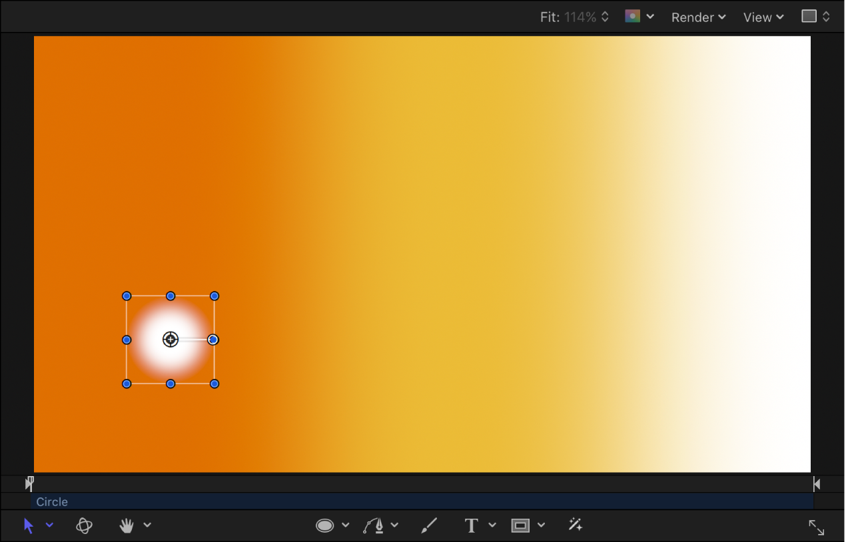846x542 pixels.
Task: Expand the shape tool options chevron
Action: (x=344, y=525)
